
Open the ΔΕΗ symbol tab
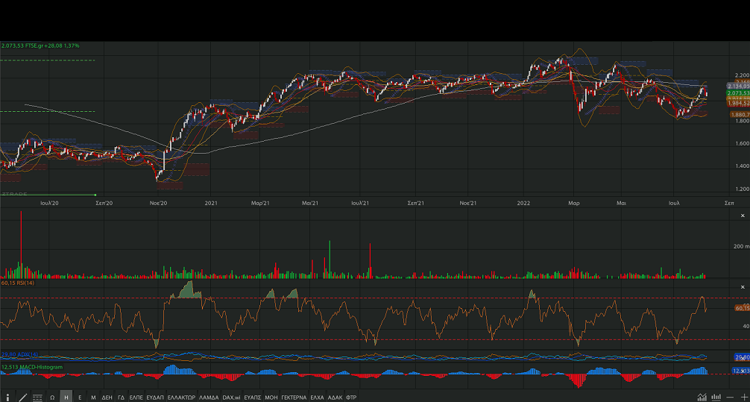[107, 398]
